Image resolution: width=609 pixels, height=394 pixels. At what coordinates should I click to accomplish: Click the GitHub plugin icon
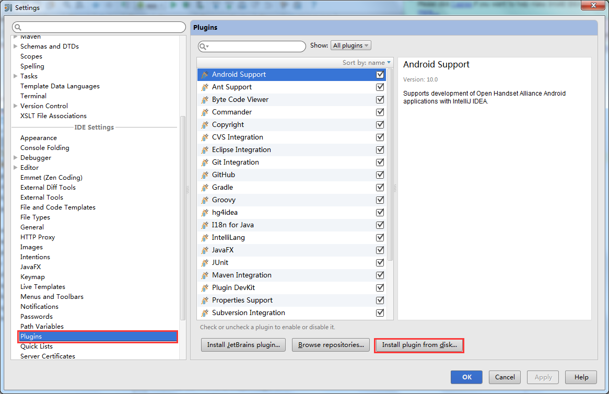(x=205, y=175)
